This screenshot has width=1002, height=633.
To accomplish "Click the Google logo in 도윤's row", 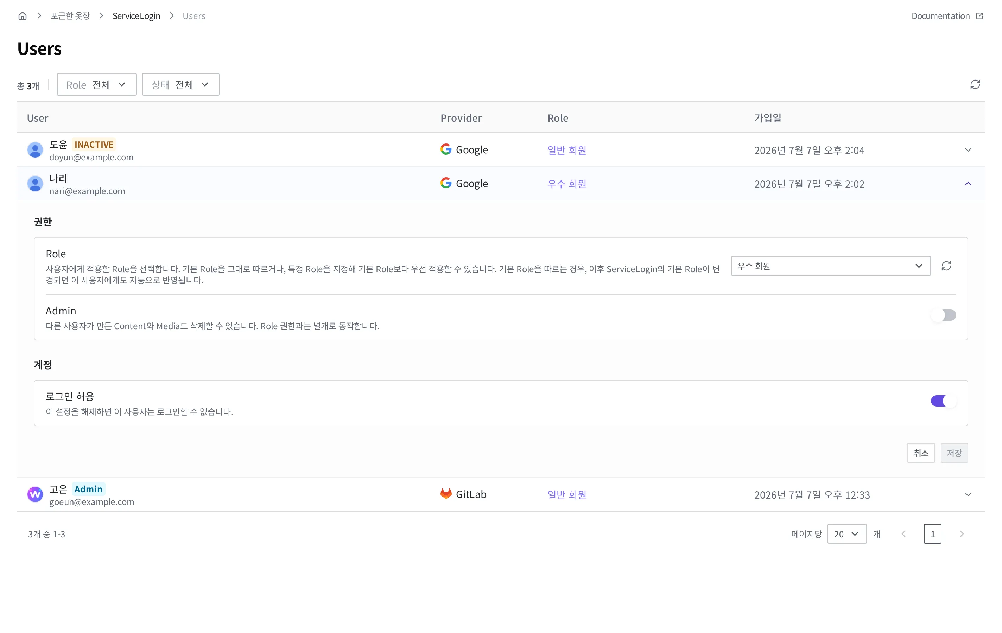I will 446,149.
